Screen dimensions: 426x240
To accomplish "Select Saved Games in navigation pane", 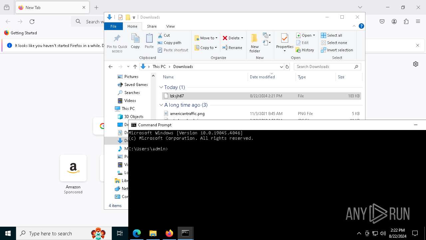I will pyautogui.click(x=133, y=85).
